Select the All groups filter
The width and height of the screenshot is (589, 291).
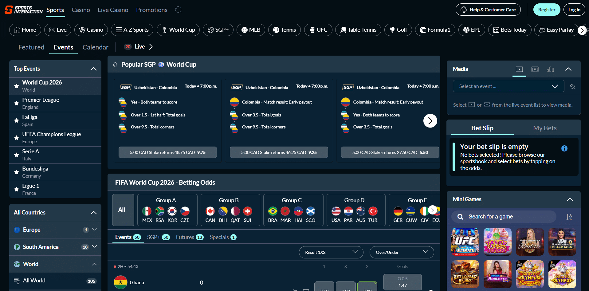123,210
